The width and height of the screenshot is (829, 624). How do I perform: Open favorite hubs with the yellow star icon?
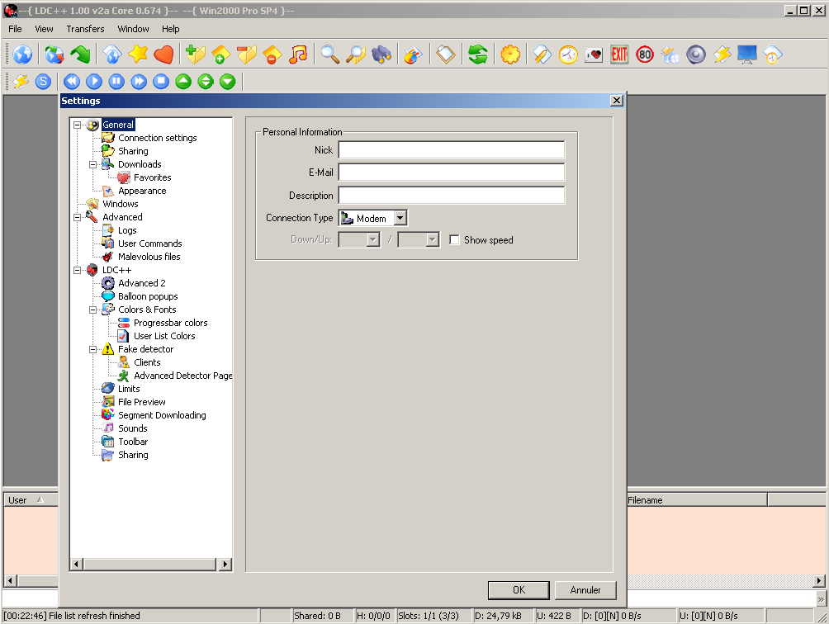(138, 54)
